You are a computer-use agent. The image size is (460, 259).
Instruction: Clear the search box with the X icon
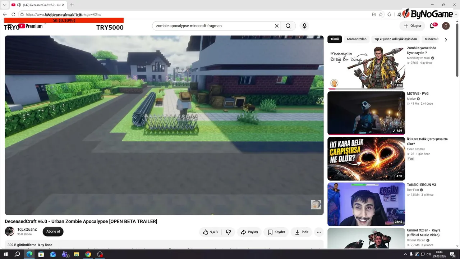(277, 26)
